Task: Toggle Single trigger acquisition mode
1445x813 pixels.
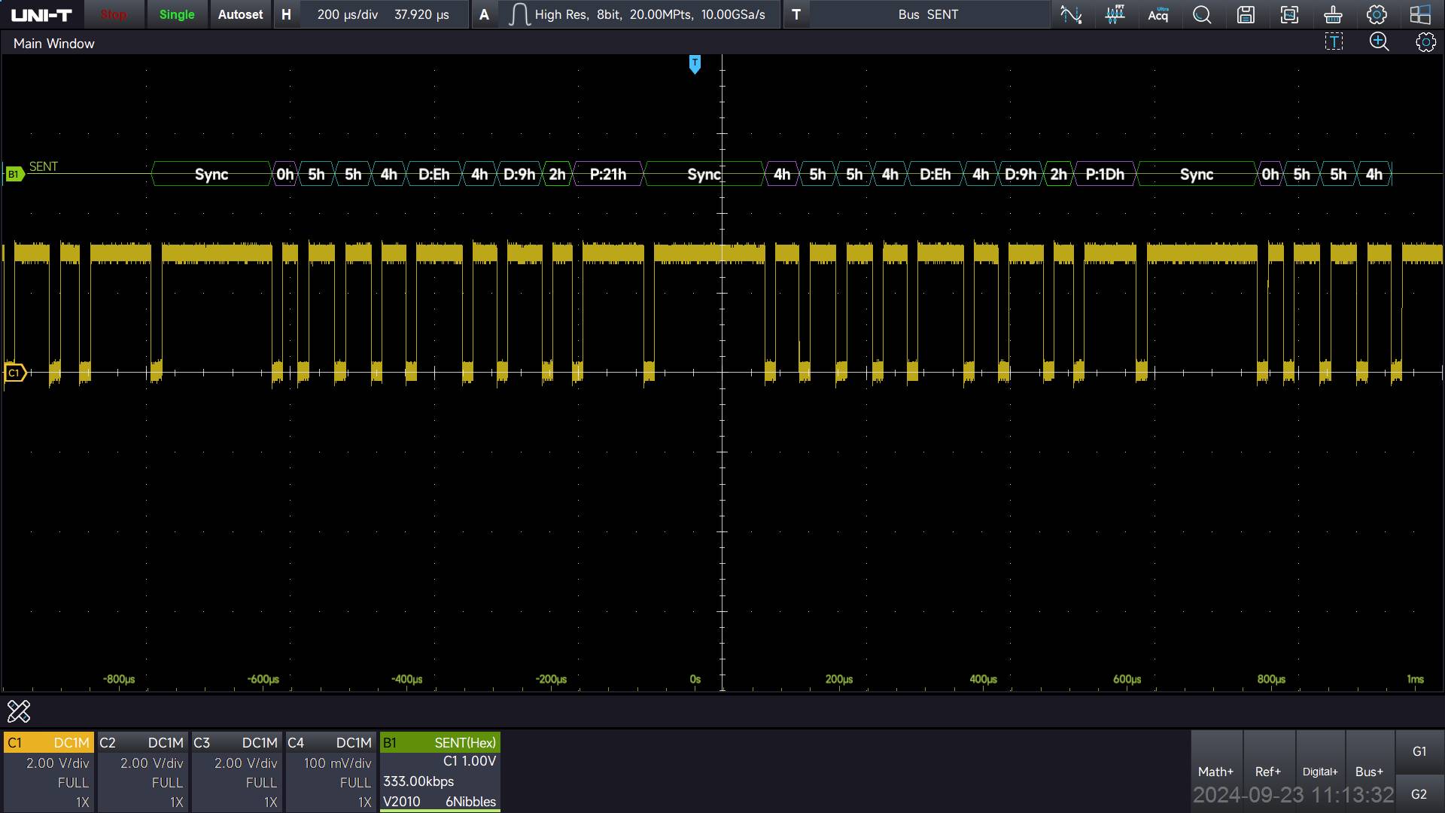Action: 176,14
